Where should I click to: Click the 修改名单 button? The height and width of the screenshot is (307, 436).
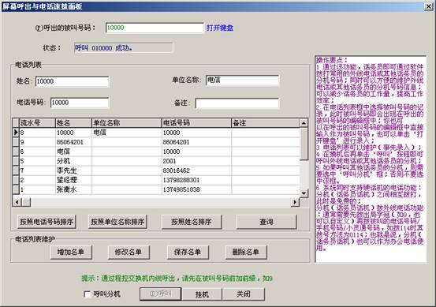click(129, 253)
